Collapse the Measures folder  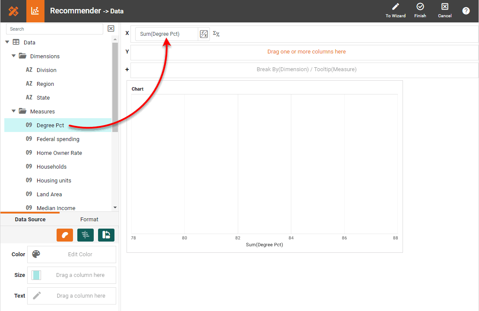13,111
